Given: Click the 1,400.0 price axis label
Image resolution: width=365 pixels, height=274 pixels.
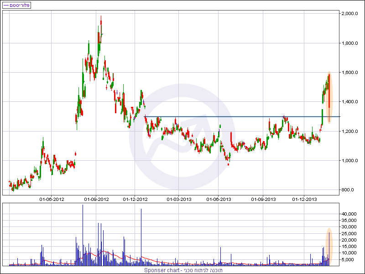Looking at the screenshot, I should 349,102.
